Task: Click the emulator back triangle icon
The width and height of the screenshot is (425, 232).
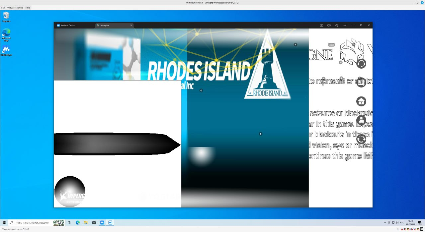Action: tap(337, 25)
